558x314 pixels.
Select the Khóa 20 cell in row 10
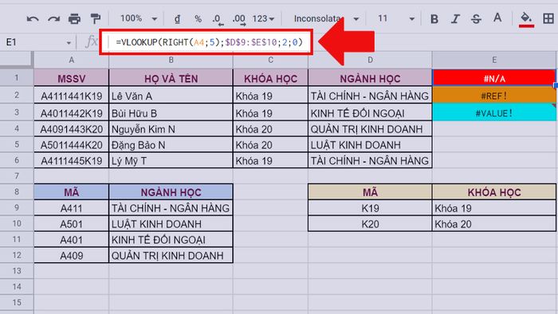[494, 224]
